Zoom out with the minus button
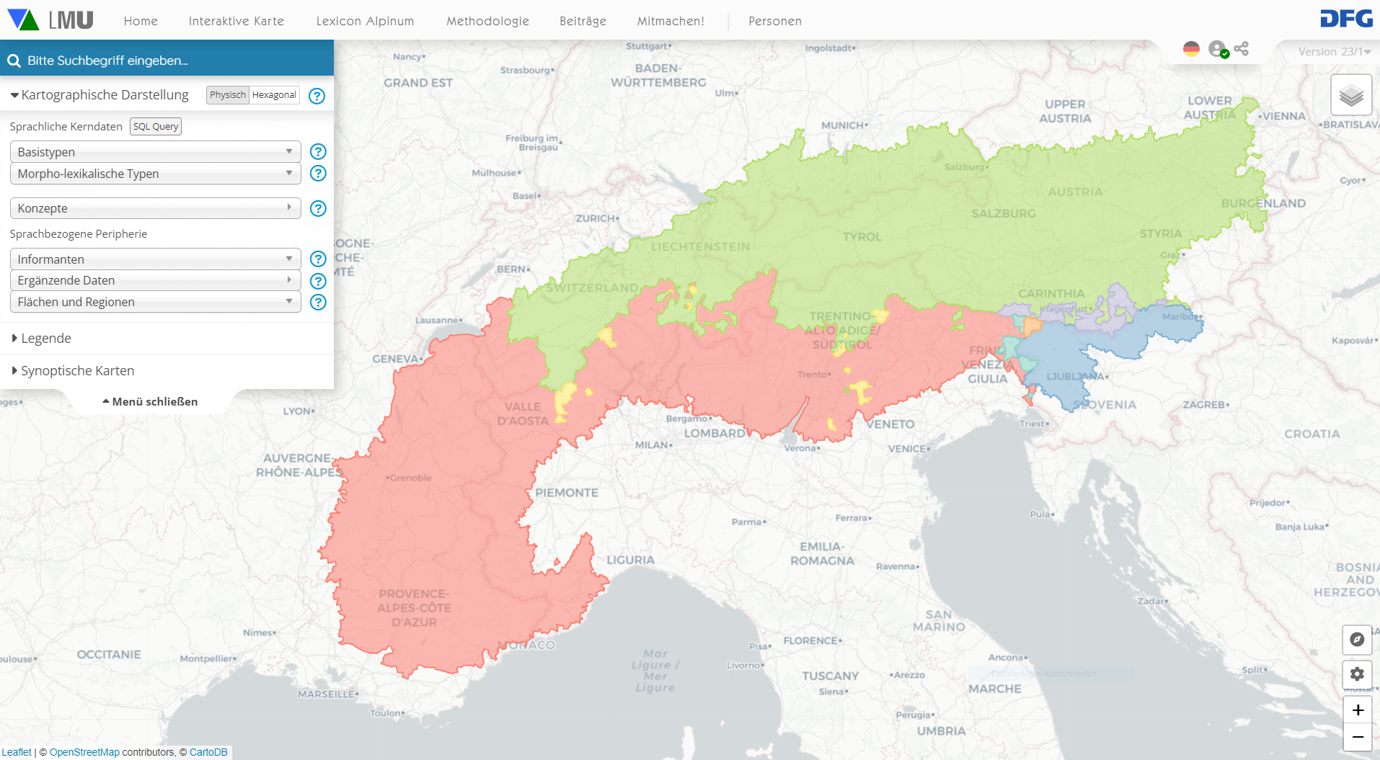The width and height of the screenshot is (1380, 760). pyautogui.click(x=1357, y=737)
